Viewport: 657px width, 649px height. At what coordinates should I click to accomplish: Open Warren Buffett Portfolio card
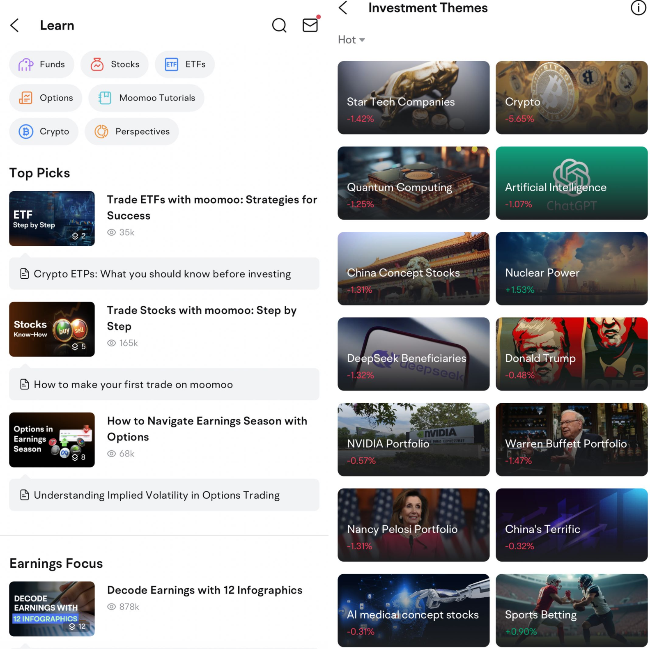[x=572, y=440]
